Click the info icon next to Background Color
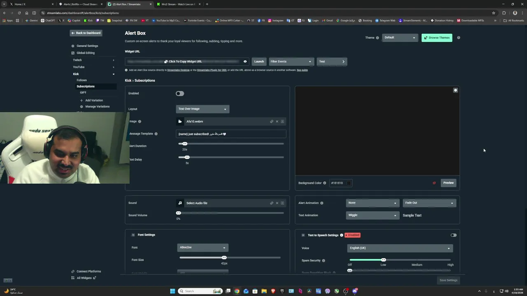Image resolution: width=527 pixels, height=296 pixels. (324, 183)
